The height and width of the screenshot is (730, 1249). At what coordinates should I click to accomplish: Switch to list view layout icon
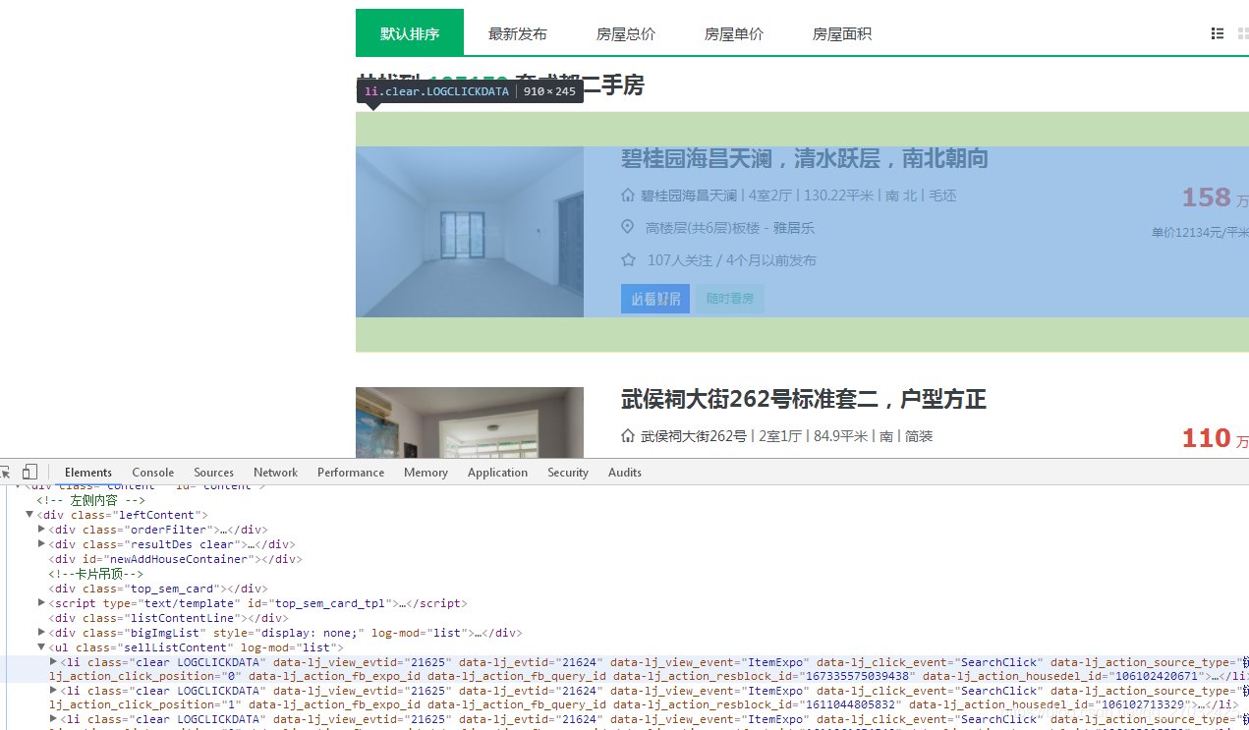click(x=1218, y=33)
